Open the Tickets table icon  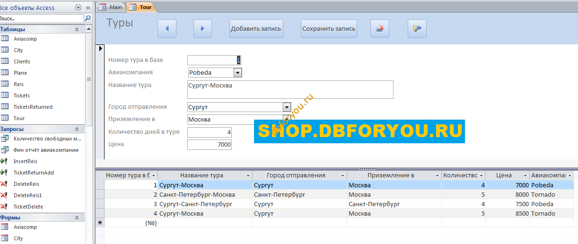pos(5,95)
